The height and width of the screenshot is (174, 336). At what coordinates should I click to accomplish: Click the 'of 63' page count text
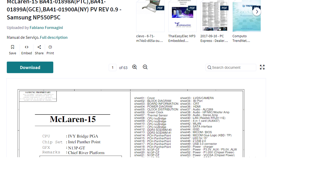pos(123,68)
